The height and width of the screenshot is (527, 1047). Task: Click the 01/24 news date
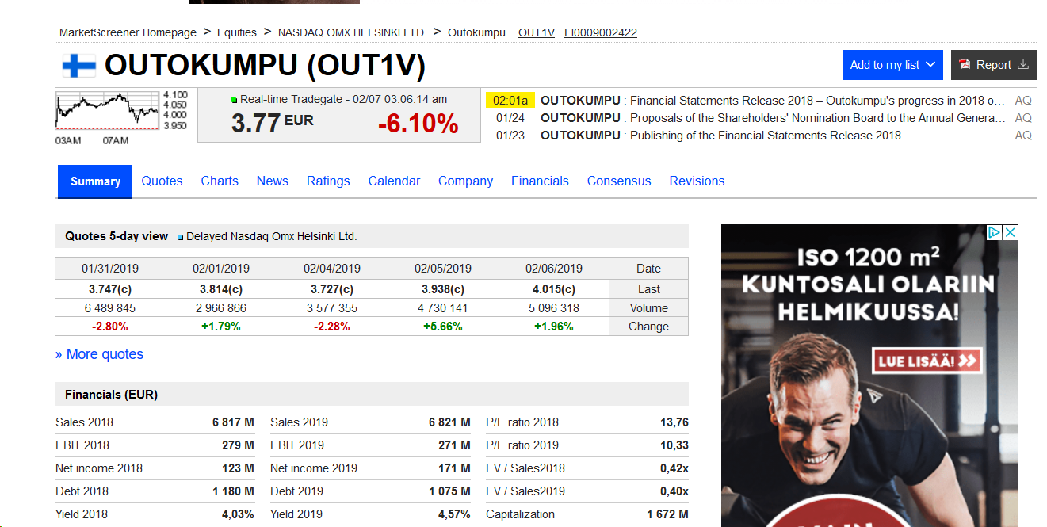[510, 118]
